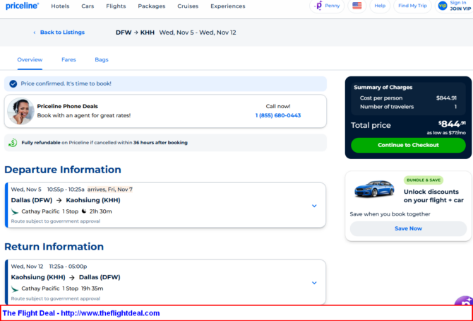Expand the departure flight details chevron

click(314, 206)
